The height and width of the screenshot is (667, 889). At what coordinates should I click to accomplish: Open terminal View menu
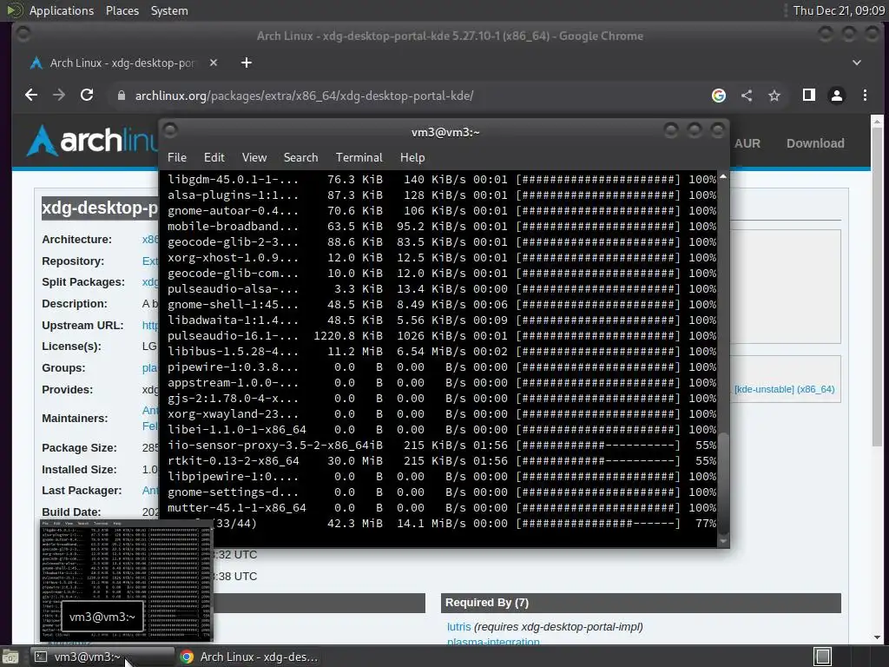(254, 158)
